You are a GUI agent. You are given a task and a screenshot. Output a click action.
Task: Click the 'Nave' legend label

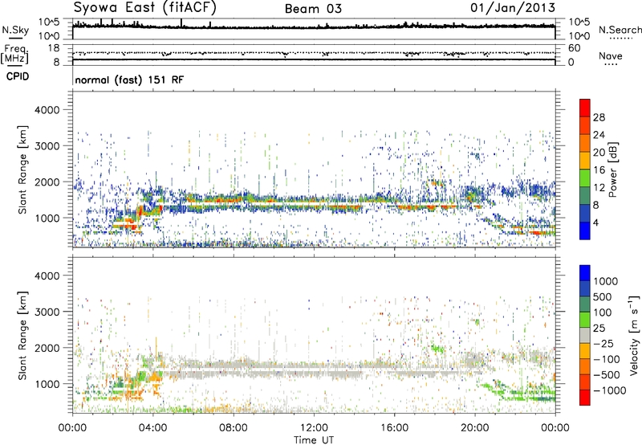(611, 55)
